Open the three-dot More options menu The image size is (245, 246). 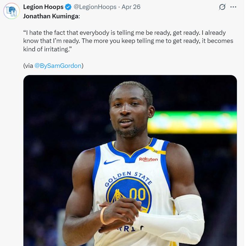click(233, 7)
